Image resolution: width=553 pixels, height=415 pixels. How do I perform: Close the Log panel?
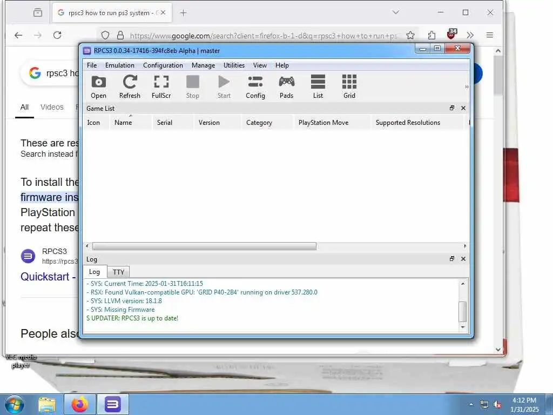pos(463,259)
